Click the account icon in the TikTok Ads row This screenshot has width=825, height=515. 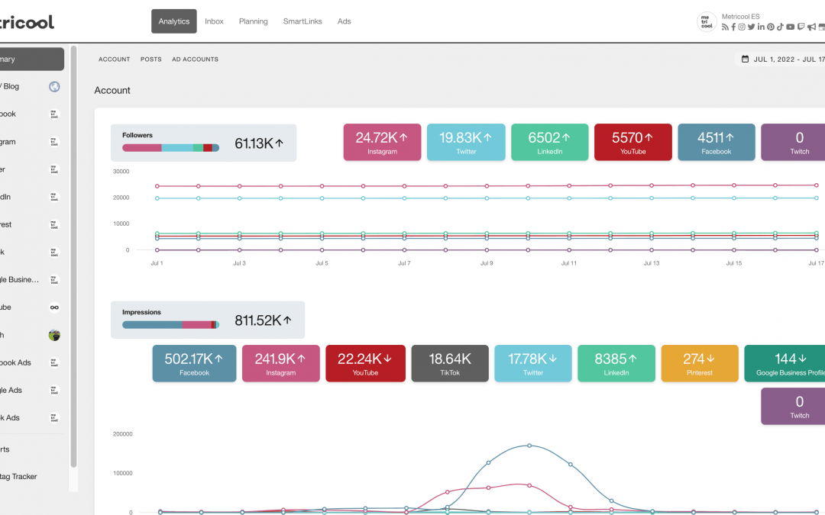click(54, 418)
